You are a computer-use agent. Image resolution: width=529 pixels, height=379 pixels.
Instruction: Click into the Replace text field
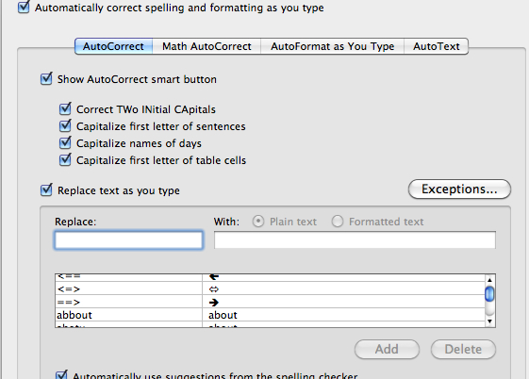coord(128,240)
